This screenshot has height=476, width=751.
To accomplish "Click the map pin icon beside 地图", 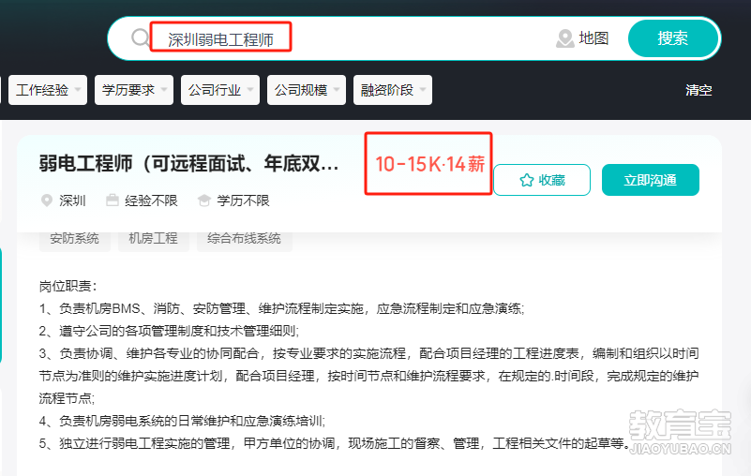I will pos(565,38).
